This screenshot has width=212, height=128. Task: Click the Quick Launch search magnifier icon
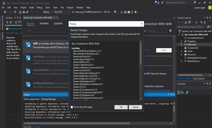[x=195, y=2]
